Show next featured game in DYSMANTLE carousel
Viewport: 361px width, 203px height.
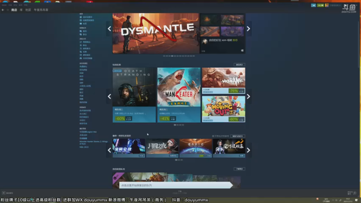[248, 29]
